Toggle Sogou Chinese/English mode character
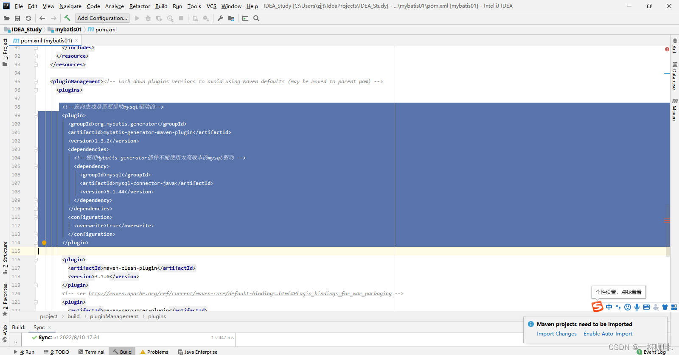 pos(609,307)
